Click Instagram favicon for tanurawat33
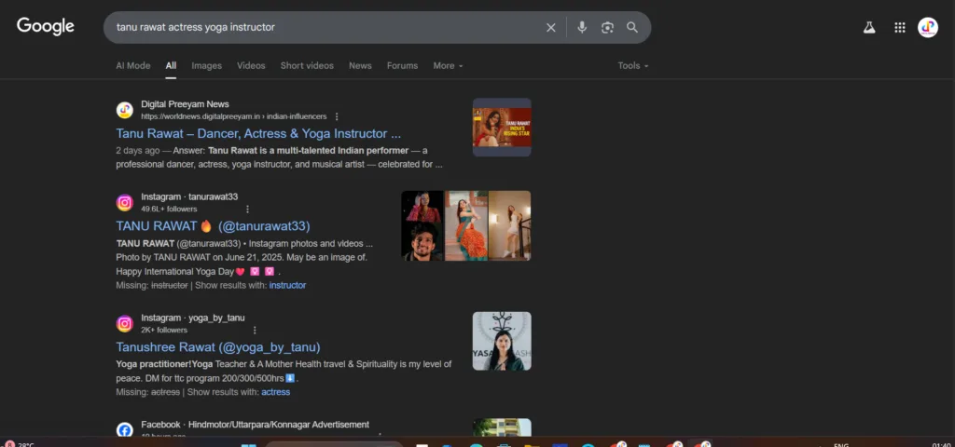Image resolution: width=955 pixels, height=447 pixels. point(124,202)
